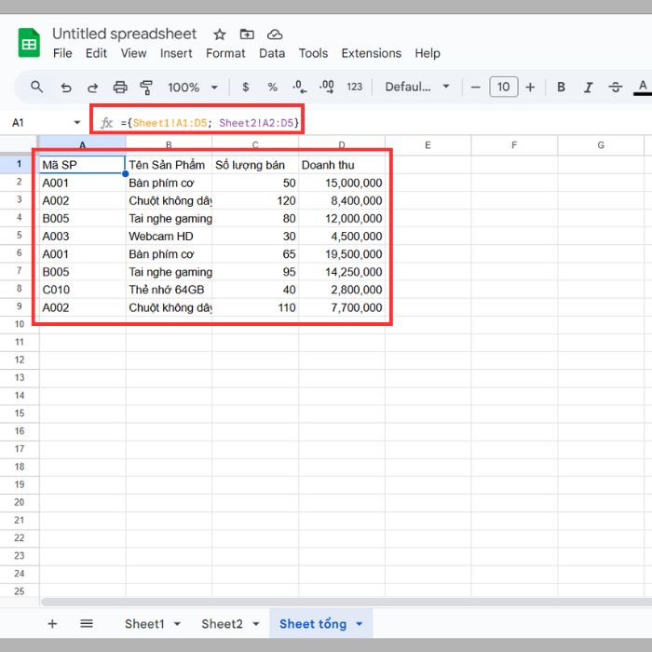The width and height of the screenshot is (652, 652).
Task: Open Sheet2 tab options arrow
Action: coord(256,624)
